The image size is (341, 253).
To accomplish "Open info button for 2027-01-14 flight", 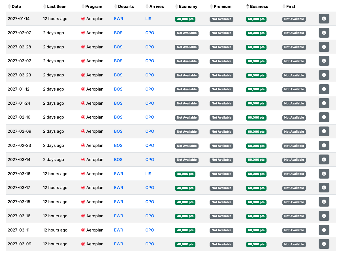I will click(x=324, y=19).
